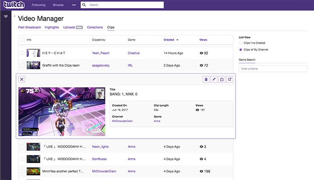Select Clips of My Channel radio button
Image resolution: width=314 pixels, height=180 pixels.
pos(240,50)
